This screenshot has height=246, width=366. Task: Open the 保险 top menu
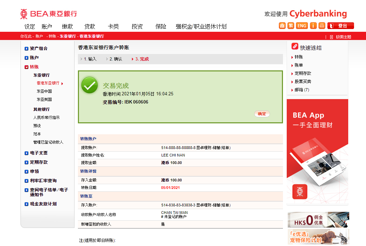coord(161,26)
